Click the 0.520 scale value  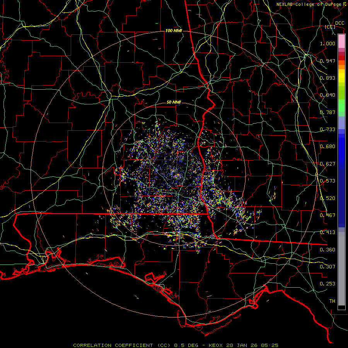click(x=328, y=198)
